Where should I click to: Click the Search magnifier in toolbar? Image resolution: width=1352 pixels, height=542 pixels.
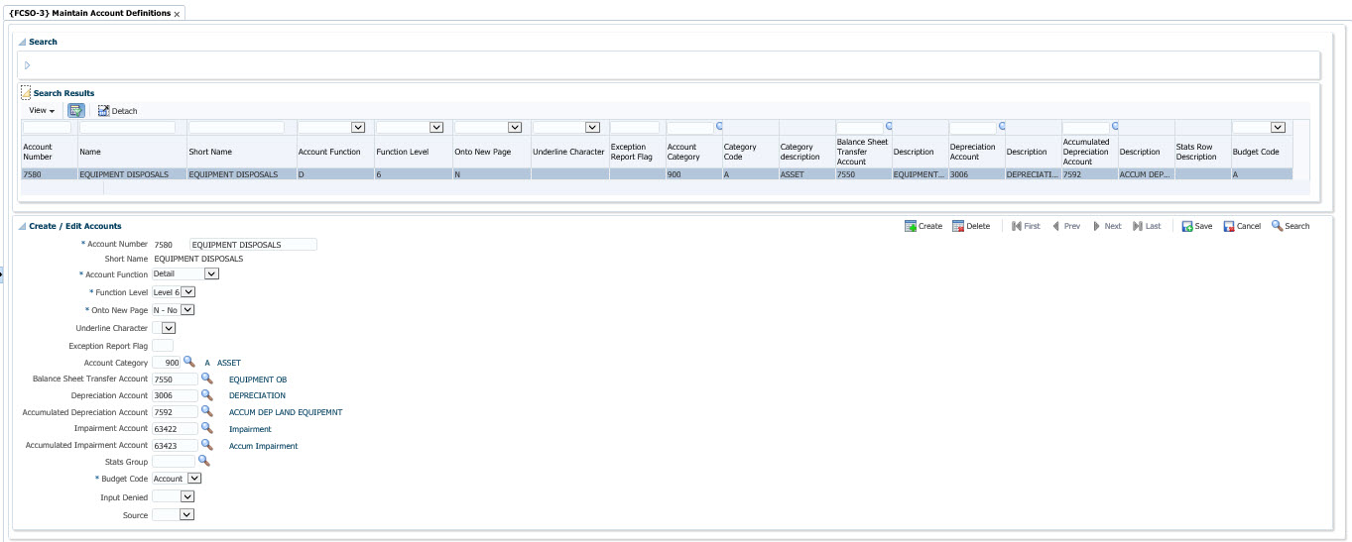[1278, 226]
